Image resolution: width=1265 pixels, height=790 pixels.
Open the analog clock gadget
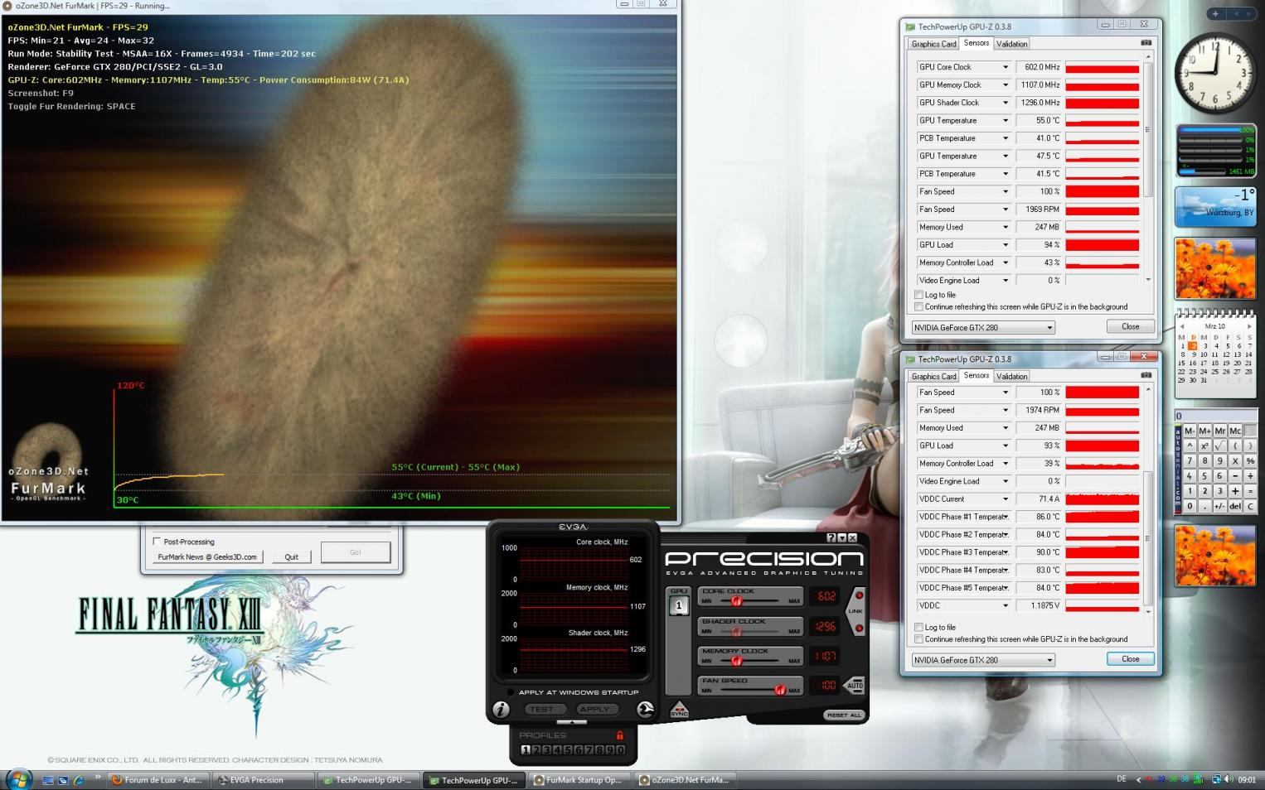[1215, 72]
